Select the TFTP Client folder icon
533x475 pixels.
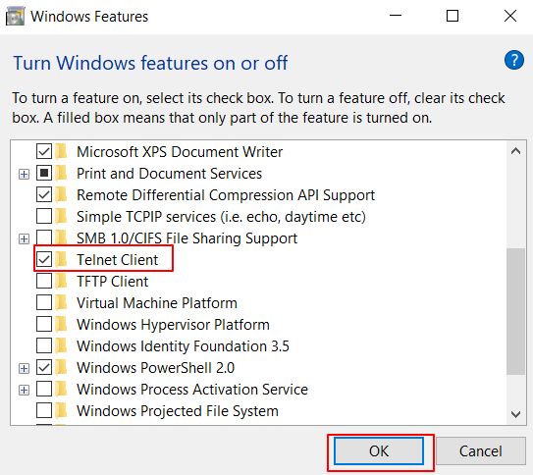(x=62, y=281)
